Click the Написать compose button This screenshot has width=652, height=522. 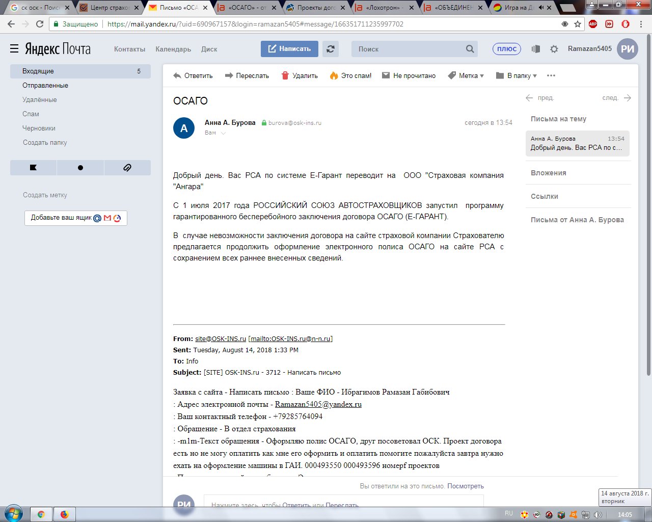(x=289, y=49)
